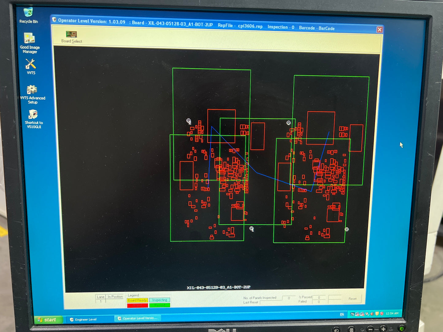443x332 pixels.
Task: Switch to Engineer Level taskbar window
Action: (86, 319)
